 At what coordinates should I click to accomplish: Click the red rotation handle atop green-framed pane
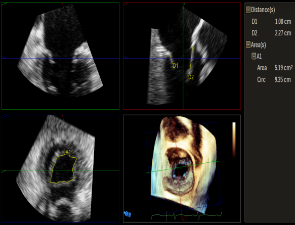pos(63,6)
